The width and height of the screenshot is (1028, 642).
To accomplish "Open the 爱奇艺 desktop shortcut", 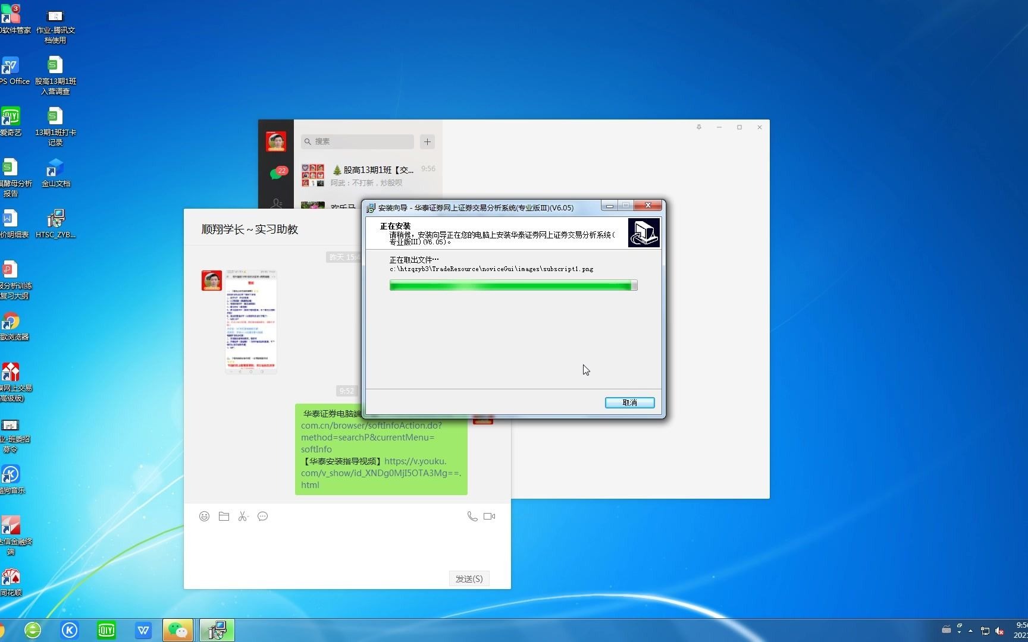I will click(11, 122).
